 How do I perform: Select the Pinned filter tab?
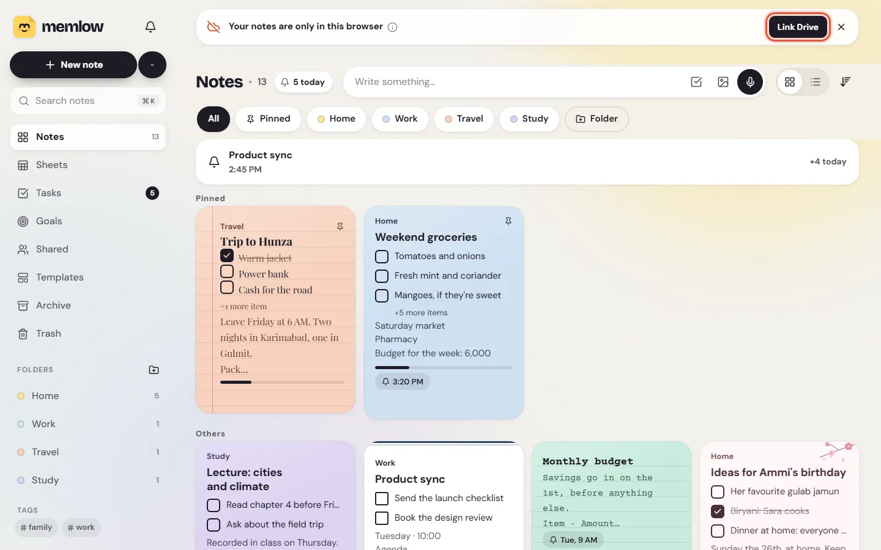coord(269,119)
